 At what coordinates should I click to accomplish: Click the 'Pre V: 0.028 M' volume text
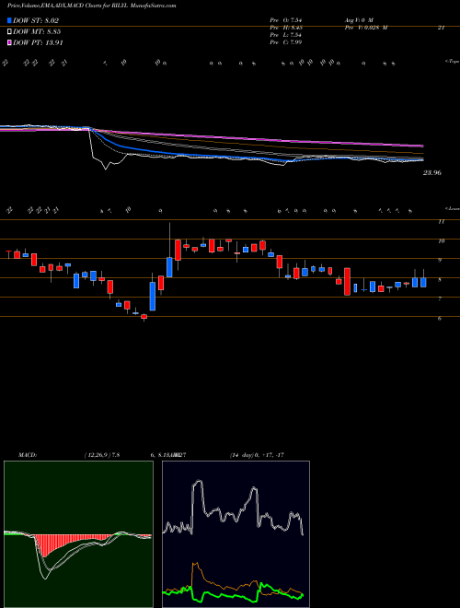[x=365, y=28]
